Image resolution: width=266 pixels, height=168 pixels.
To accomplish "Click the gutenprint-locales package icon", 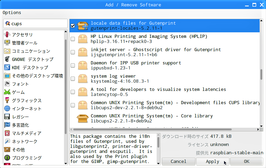I will pyautogui.click(x=83, y=26).
